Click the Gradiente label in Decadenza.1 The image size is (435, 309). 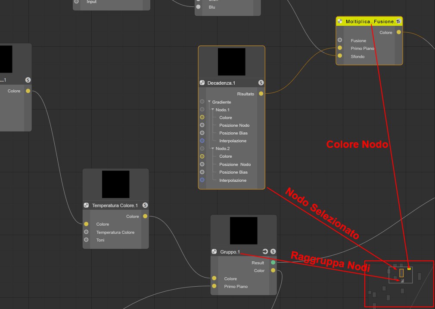coord(222,102)
